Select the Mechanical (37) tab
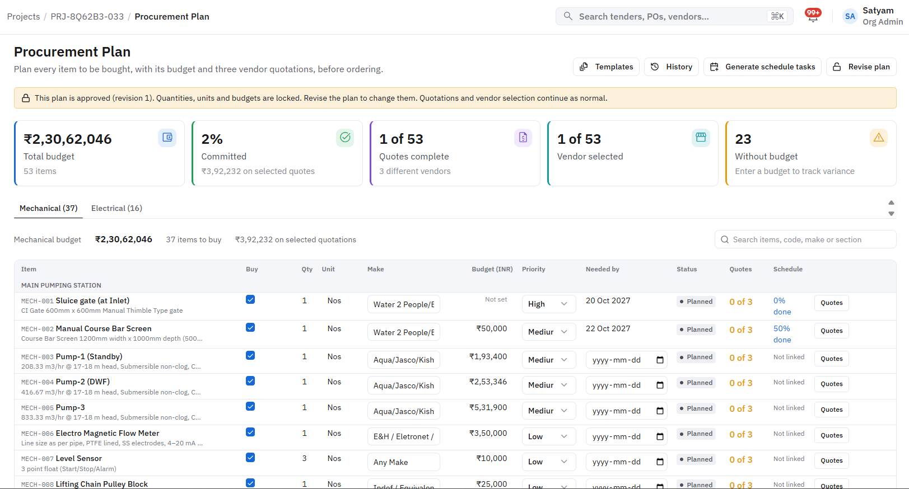The width and height of the screenshot is (909, 489). (49, 208)
